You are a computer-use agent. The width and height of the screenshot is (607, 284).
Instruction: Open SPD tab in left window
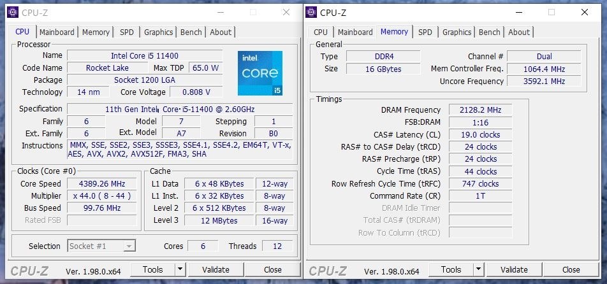pos(127,32)
